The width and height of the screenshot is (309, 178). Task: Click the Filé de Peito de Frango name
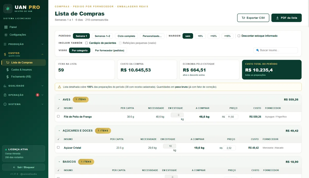pos(78,117)
